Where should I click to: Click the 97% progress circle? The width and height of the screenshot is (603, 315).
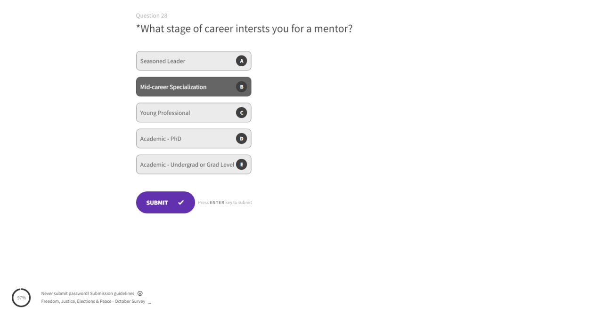click(21, 298)
